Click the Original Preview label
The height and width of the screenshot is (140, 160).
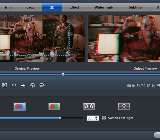pos(27,68)
